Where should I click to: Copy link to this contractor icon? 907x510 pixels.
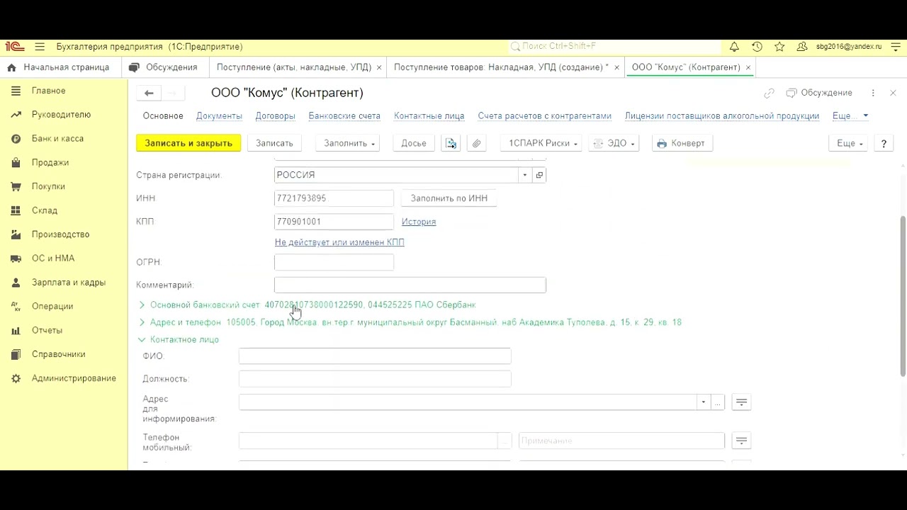coord(769,93)
